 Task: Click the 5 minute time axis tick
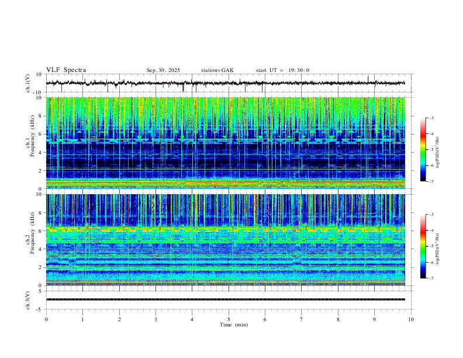tap(229, 319)
